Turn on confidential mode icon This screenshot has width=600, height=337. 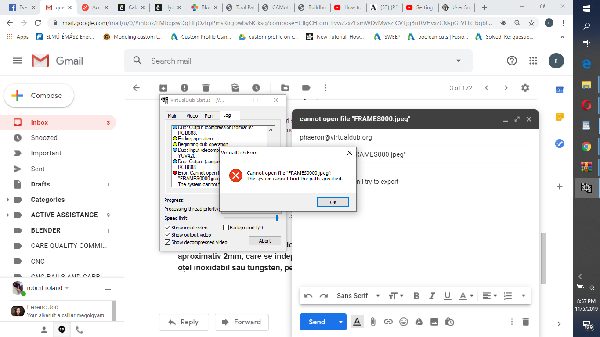(449, 322)
